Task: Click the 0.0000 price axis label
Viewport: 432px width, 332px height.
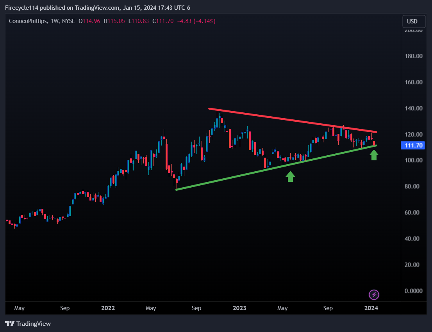Action: coord(414,291)
